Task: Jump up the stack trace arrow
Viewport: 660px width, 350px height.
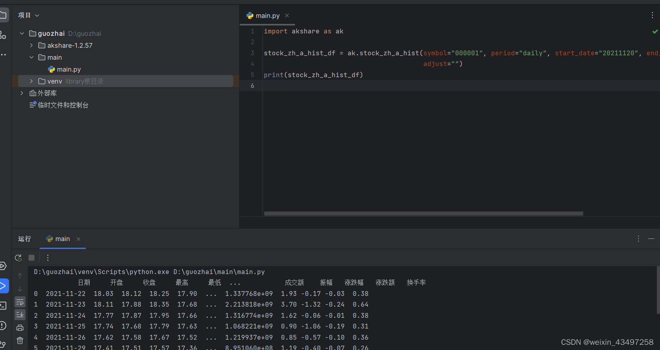Action: click(x=20, y=276)
